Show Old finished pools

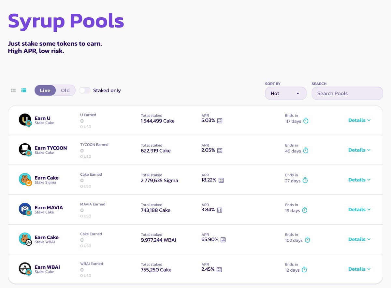(65, 90)
